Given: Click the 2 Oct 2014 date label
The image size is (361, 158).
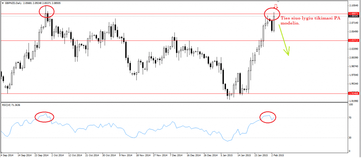Looking at the screenshot, I should point(57,155).
